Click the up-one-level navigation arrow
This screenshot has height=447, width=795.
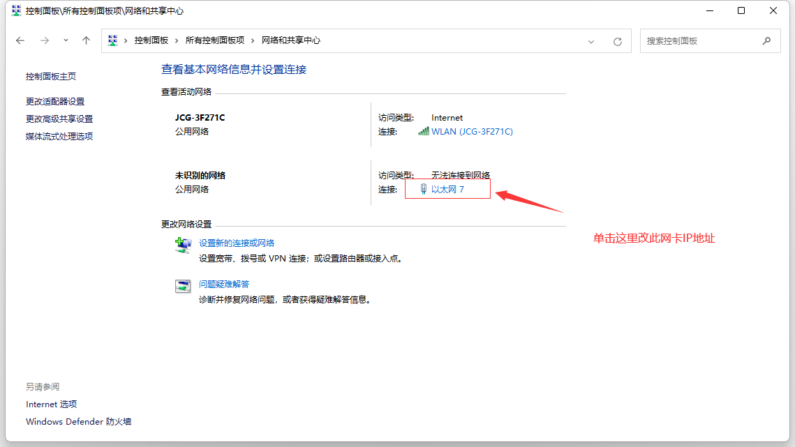click(86, 40)
